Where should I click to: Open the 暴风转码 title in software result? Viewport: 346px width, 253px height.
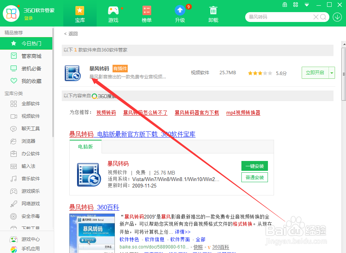99,69
